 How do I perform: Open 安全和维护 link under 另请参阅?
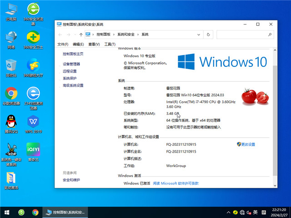pos(71,180)
